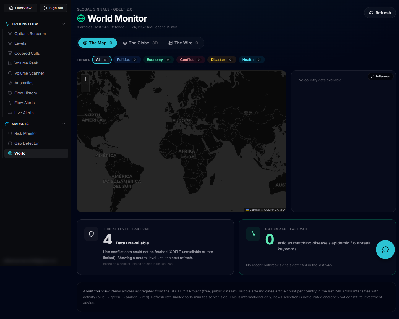The image size is (399, 319).
Task: Click the Refresh button
Action: [x=380, y=13]
